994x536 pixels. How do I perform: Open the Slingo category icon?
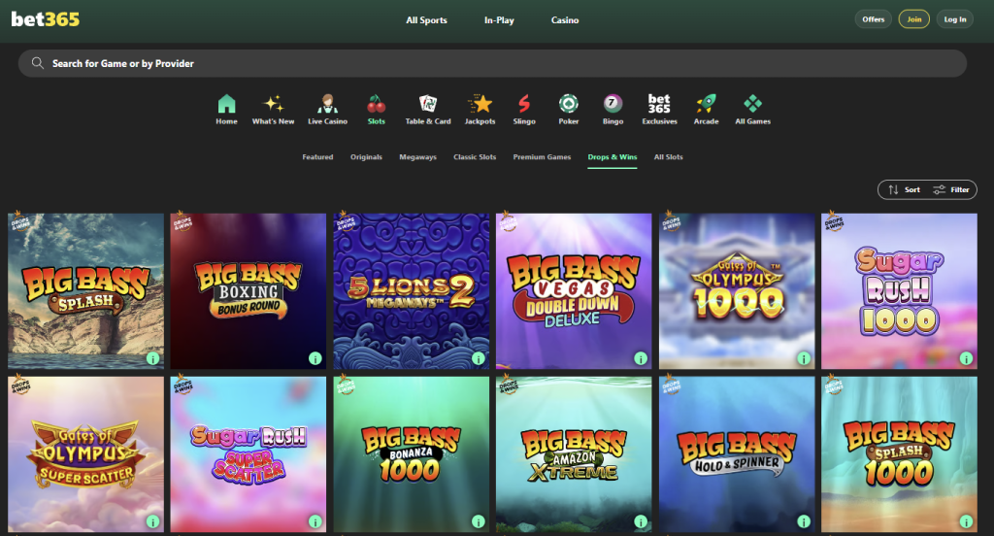[524, 103]
